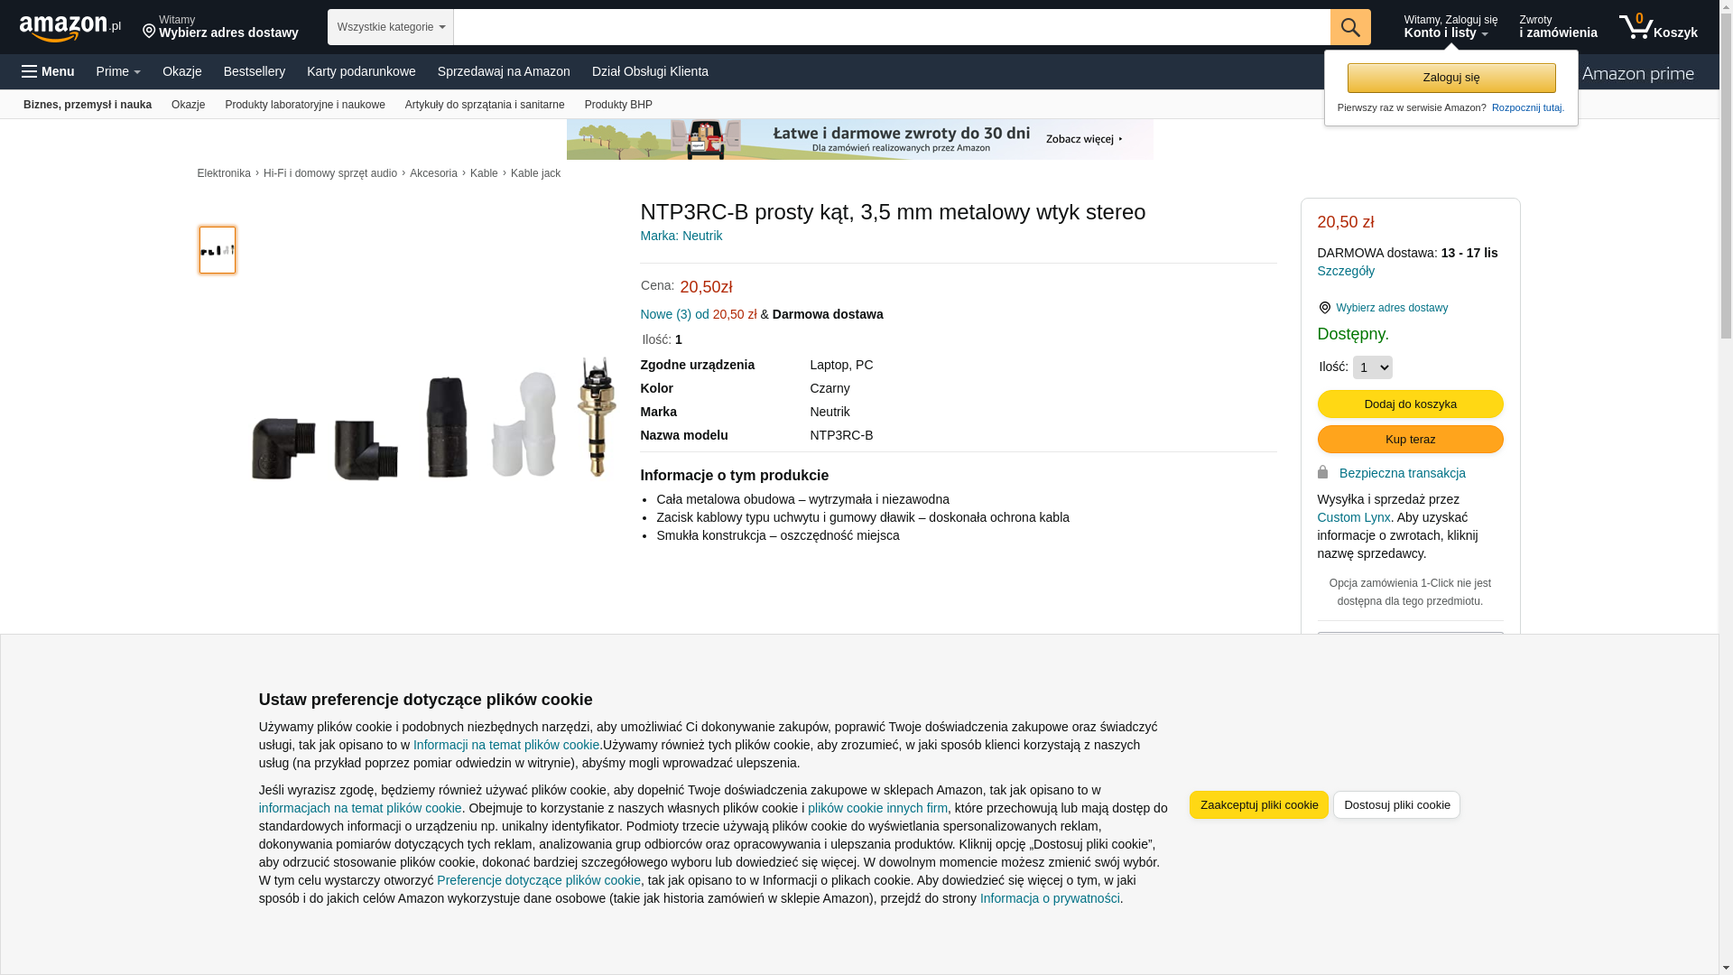The width and height of the screenshot is (1733, 975).
Task: Open the Prime navigation dropdown
Action: (118, 71)
